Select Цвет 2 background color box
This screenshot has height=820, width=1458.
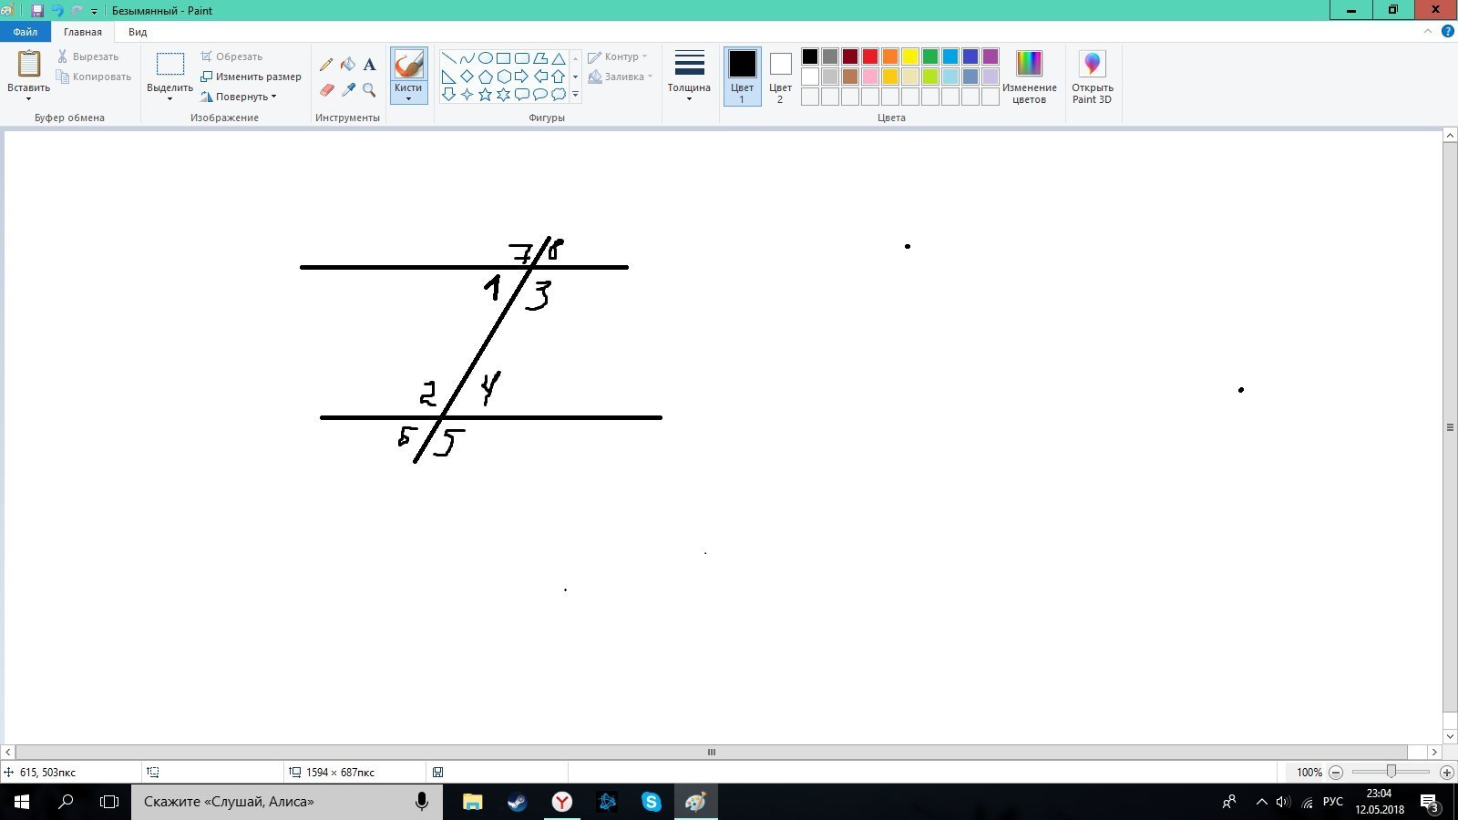click(x=780, y=76)
